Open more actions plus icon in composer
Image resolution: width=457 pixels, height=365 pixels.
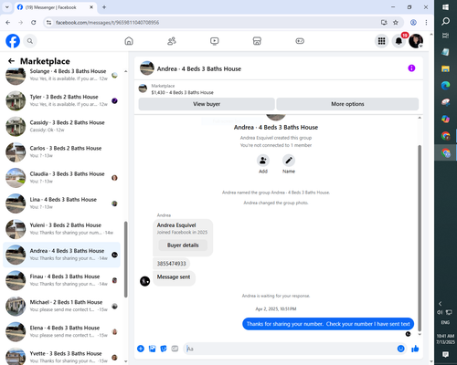coord(141,349)
